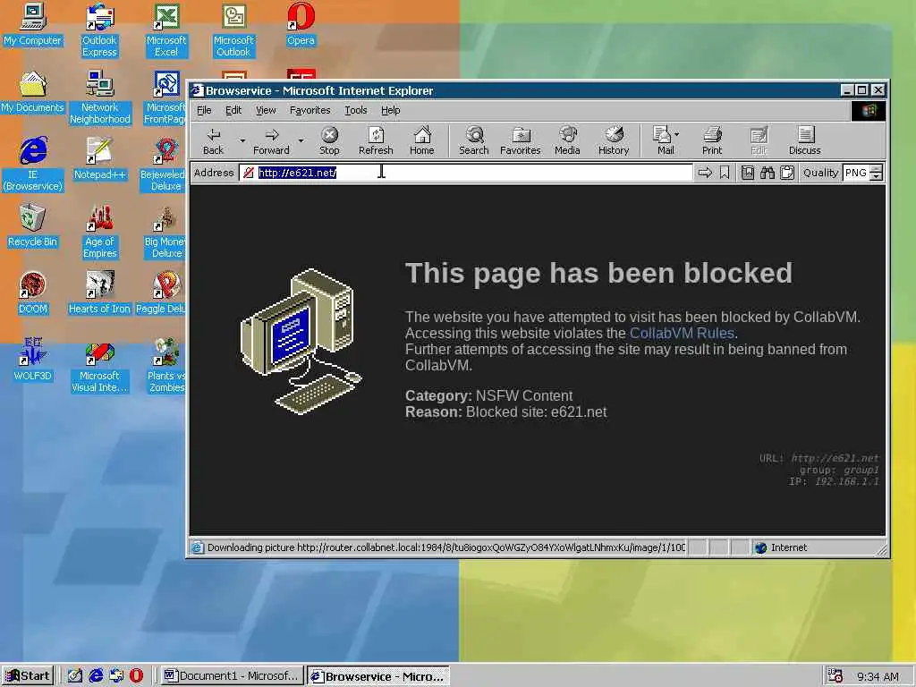Click the Go arrow next to address bar

point(705,173)
